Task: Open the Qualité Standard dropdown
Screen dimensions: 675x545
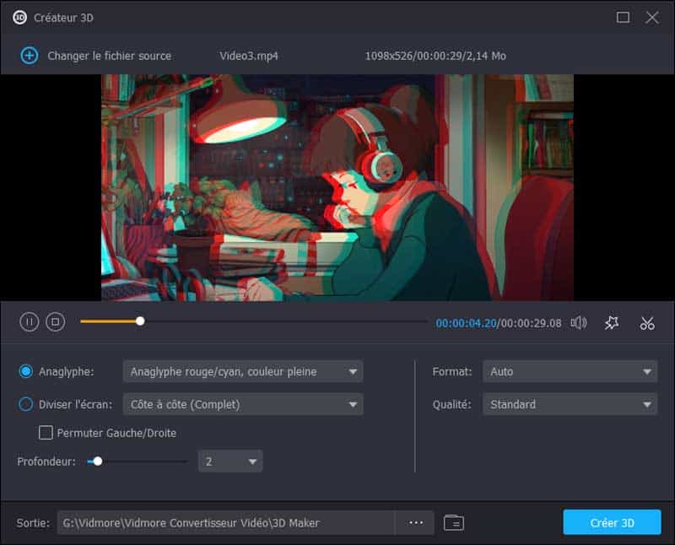Action: pyautogui.click(x=570, y=404)
